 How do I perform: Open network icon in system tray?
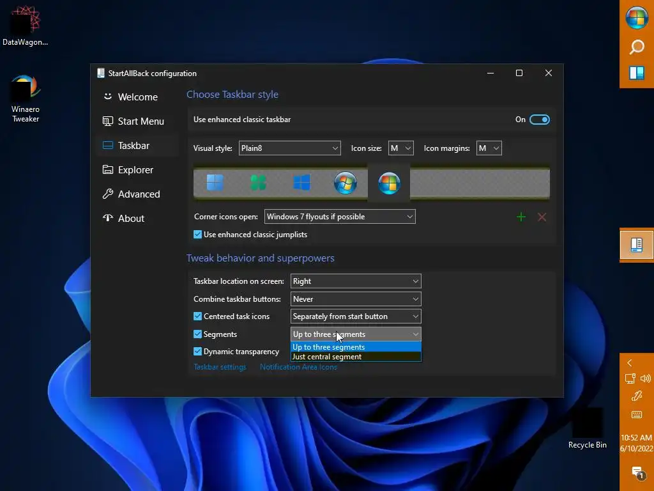coord(630,378)
